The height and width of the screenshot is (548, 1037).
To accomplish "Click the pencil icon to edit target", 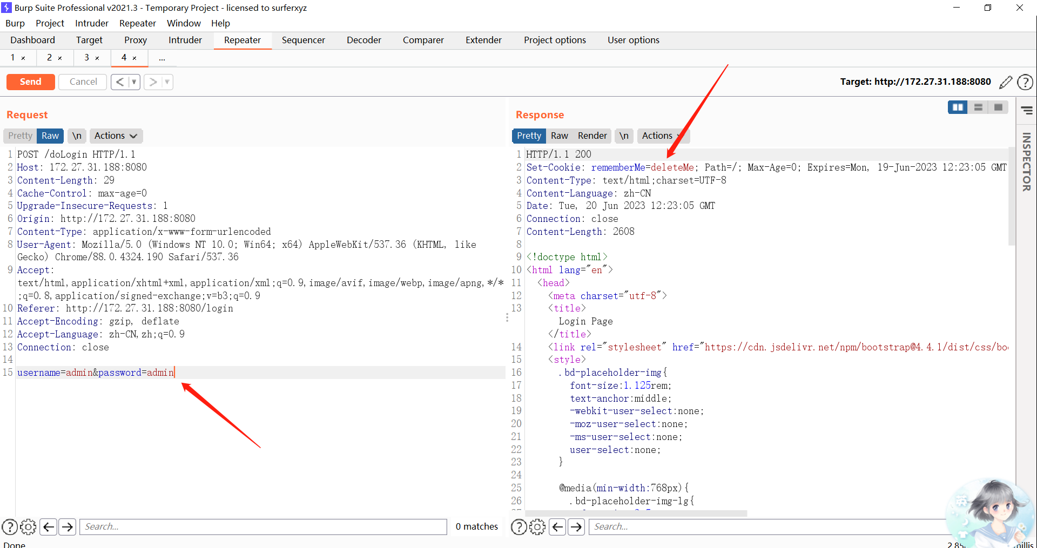I will (x=1005, y=82).
